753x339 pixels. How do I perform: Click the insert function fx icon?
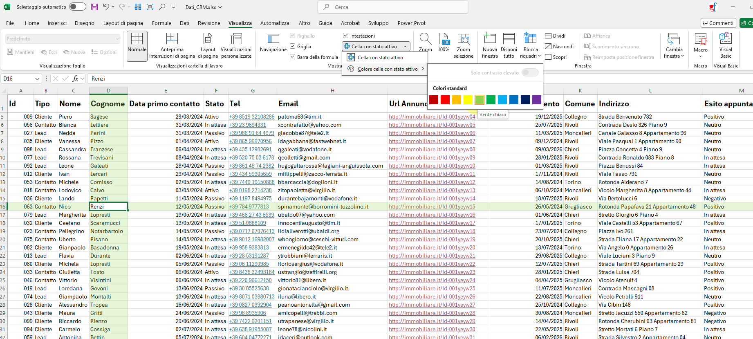click(76, 79)
